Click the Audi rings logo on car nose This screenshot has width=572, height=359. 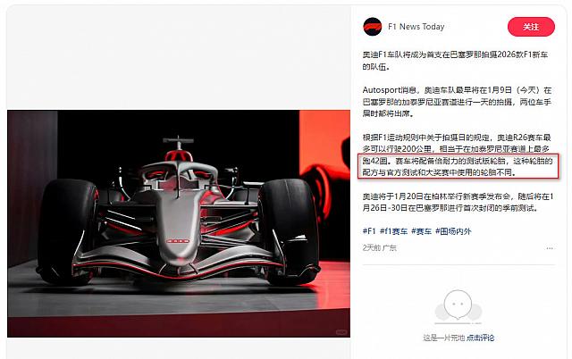point(178,241)
